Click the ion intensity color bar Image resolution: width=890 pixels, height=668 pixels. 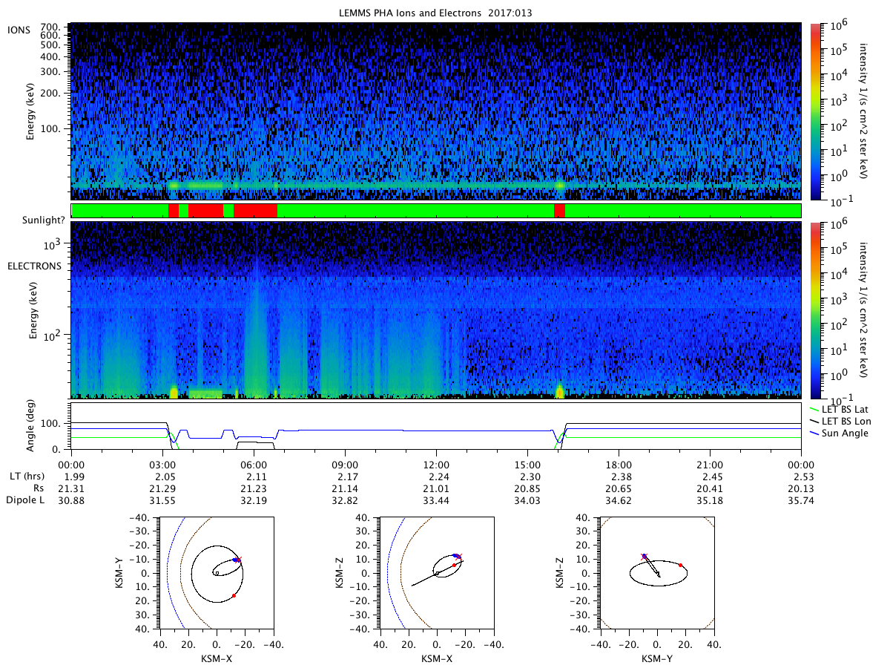point(815,111)
